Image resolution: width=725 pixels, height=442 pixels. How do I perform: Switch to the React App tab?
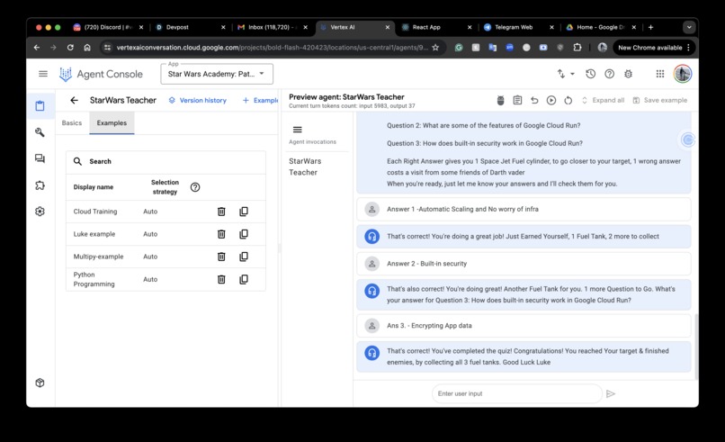click(436, 27)
